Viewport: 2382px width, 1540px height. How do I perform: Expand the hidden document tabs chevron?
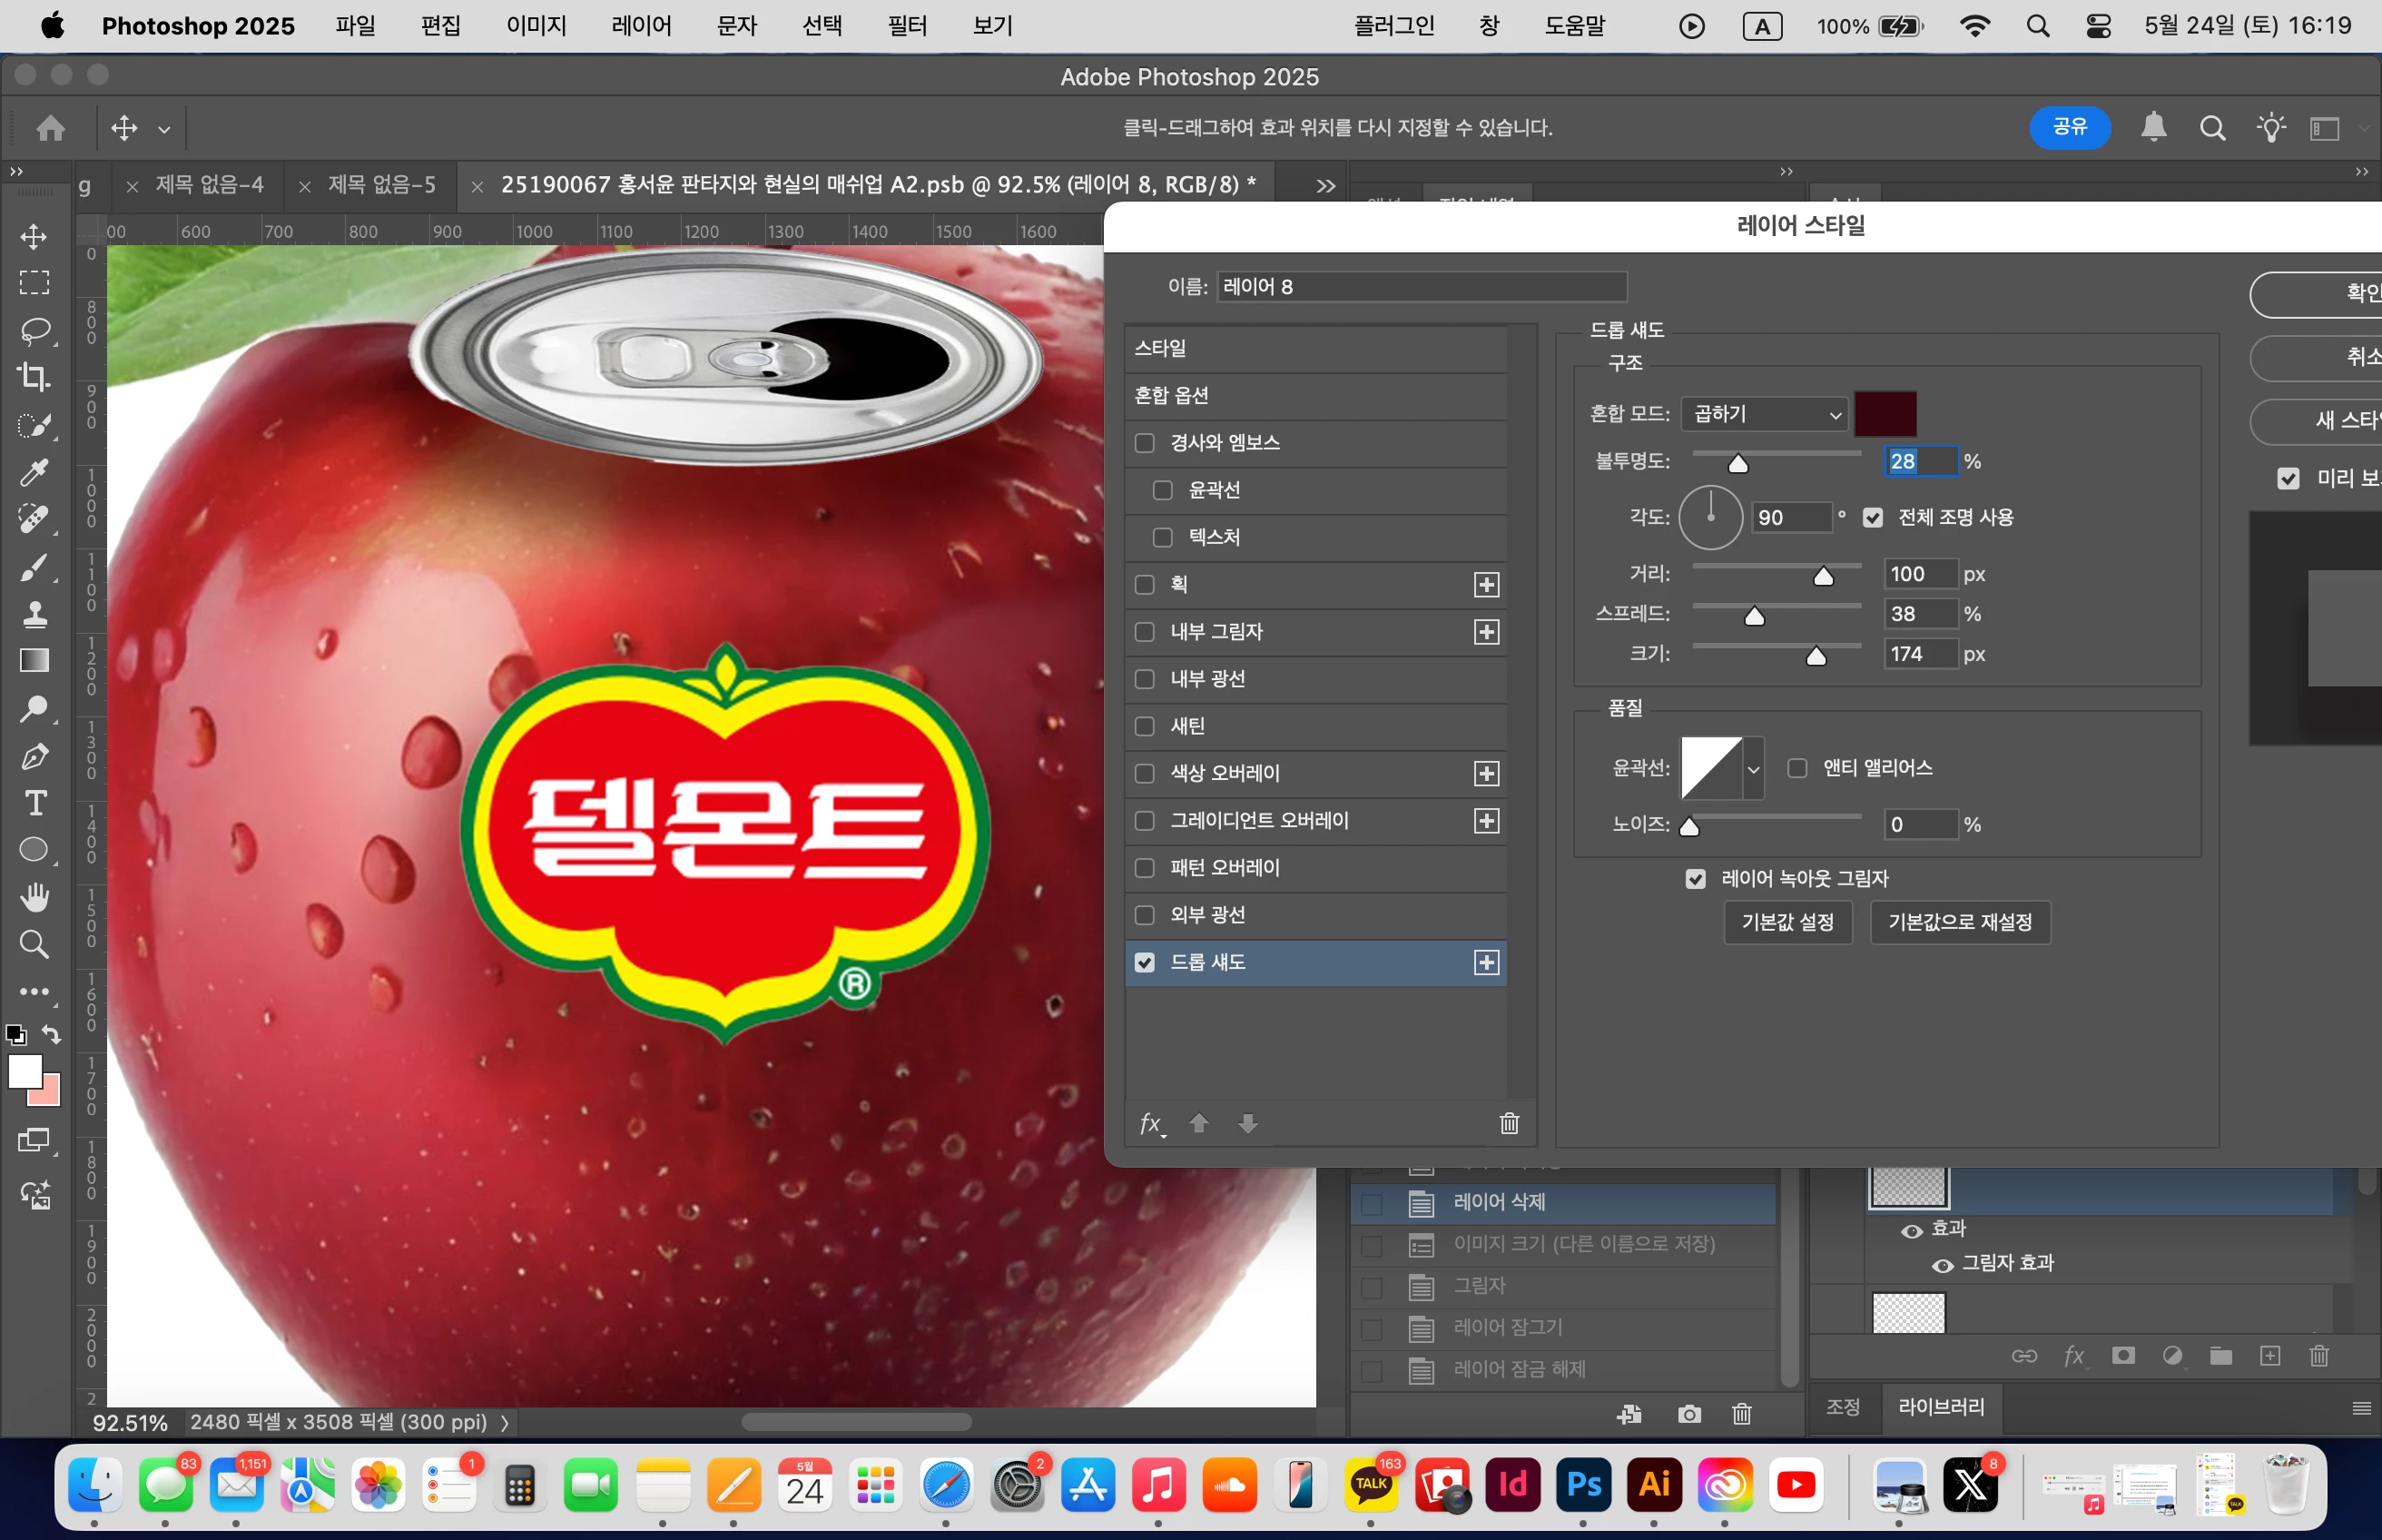coord(1325,185)
